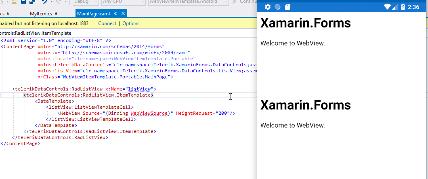Image resolution: width=428 pixels, height=179 pixels.
Task: Click the Options link in the yellow bar
Action: click(x=131, y=23)
